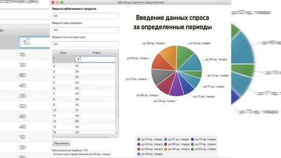This screenshot has height=158, width=281.
Task: Select day number 12 cell
Action: coord(63,122)
